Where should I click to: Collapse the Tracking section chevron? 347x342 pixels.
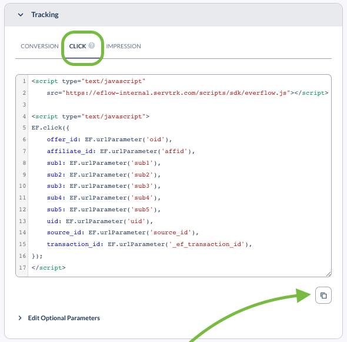tap(21, 15)
